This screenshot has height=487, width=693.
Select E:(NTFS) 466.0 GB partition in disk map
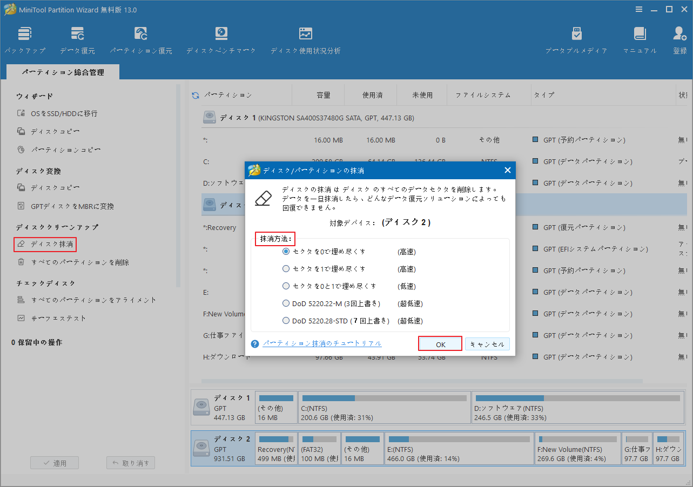[x=459, y=449]
